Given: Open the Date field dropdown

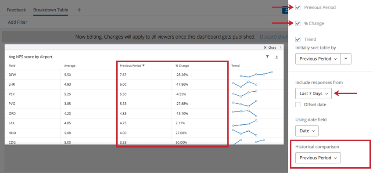Looking at the screenshot, I should point(307,131).
